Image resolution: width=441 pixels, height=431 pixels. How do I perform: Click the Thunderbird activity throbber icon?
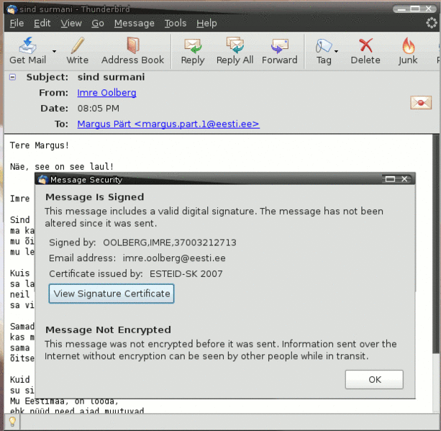click(x=431, y=23)
